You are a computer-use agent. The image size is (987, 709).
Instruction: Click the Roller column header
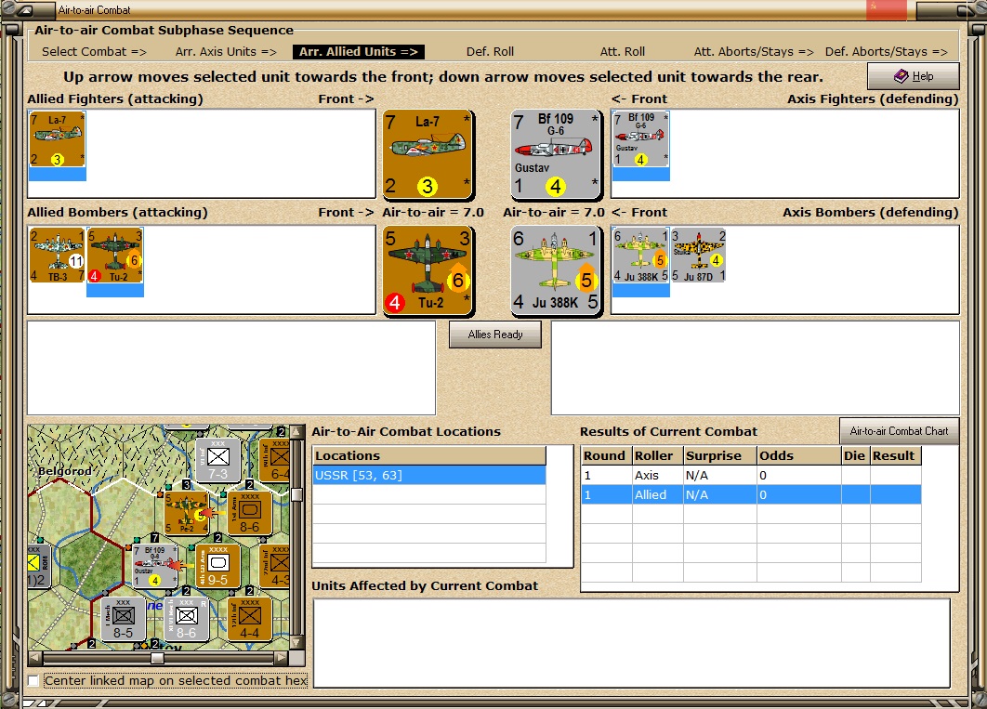point(658,455)
